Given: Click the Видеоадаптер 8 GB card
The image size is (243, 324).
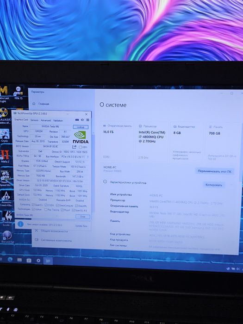Looking at the screenshot, I should pyautogui.click(x=187, y=143).
